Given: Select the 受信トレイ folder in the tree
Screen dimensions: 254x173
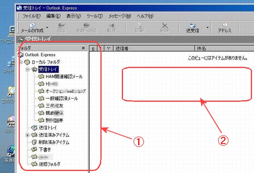Looking at the screenshot, I should point(48,69).
